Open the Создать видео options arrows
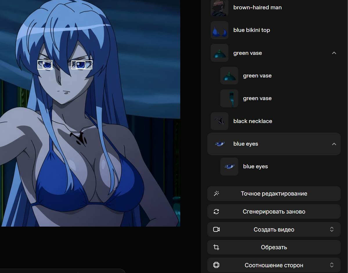This screenshot has height=273, width=348. [x=332, y=229]
